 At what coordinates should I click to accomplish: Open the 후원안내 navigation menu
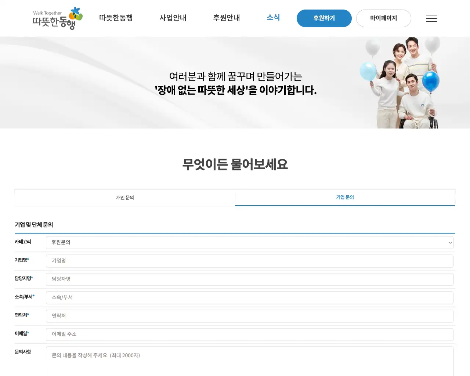tap(226, 18)
